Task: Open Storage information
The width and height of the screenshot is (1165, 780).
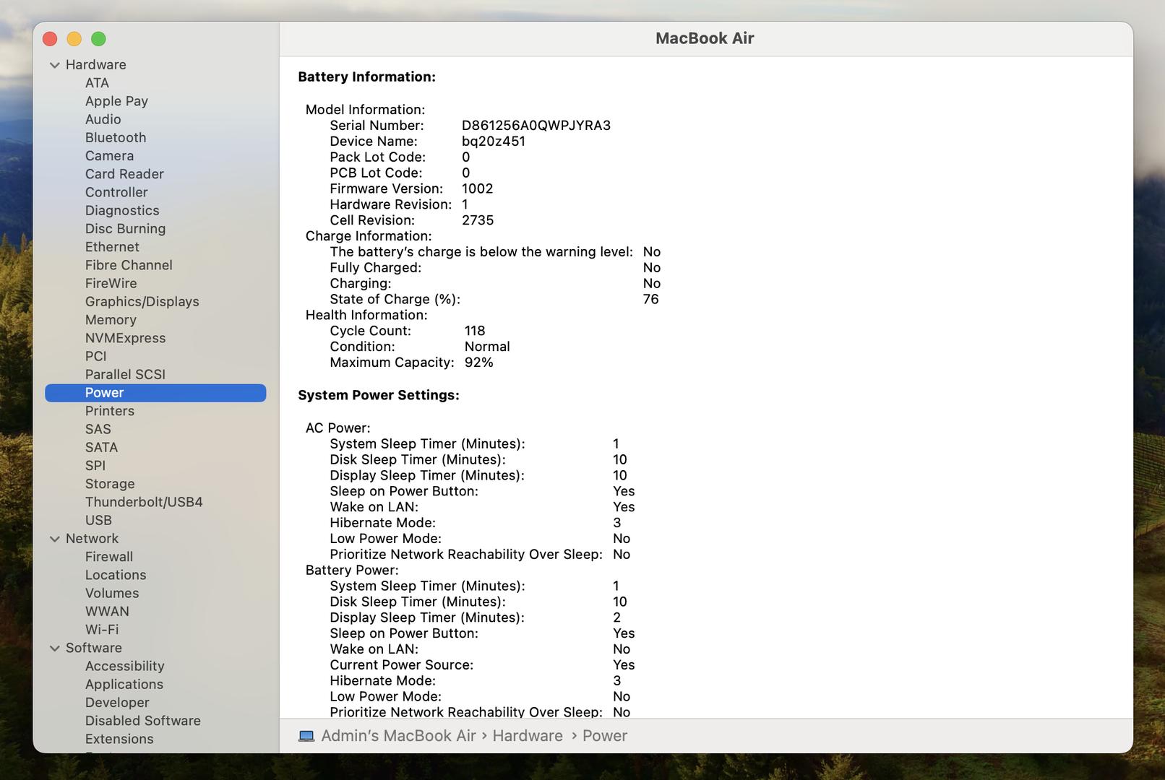Action: pyautogui.click(x=110, y=484)
